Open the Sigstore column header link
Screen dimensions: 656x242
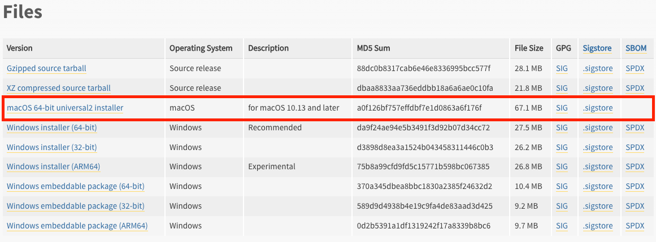point(597,49)
